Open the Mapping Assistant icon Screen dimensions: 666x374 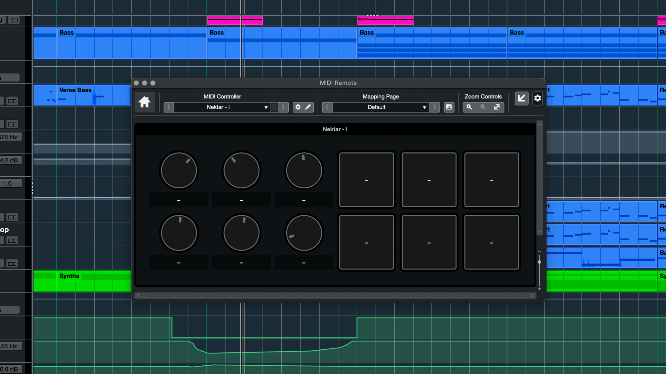tap(449, 107)
